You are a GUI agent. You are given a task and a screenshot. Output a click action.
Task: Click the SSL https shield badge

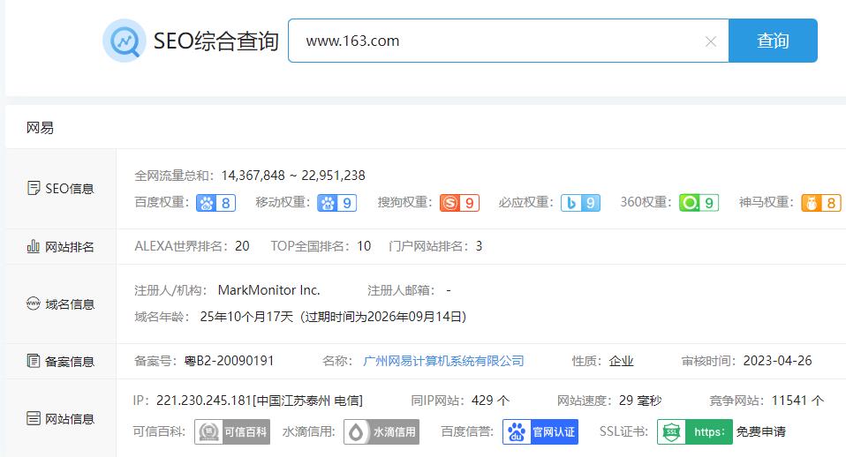[x=695, y=431]
